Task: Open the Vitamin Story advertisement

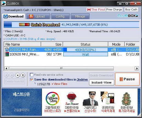Action: point(53,102)
